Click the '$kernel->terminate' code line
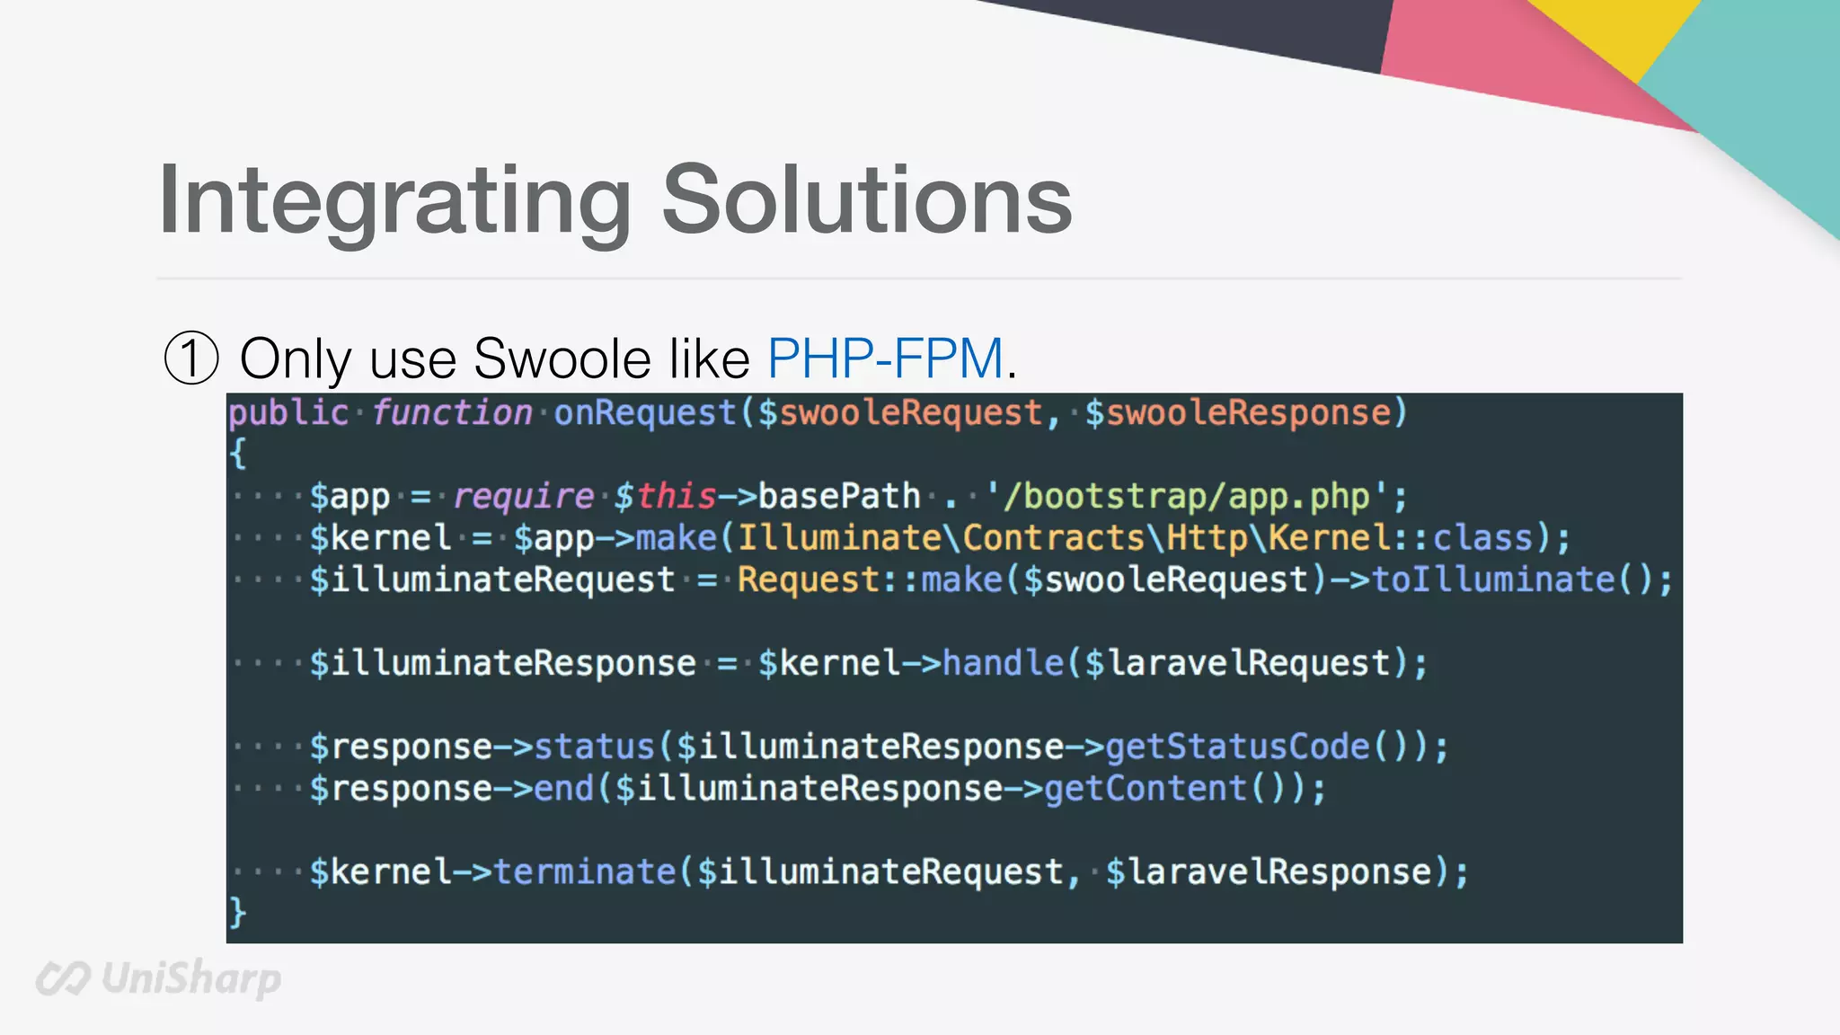The image size is (1840, 1035). tap(889, 872)
